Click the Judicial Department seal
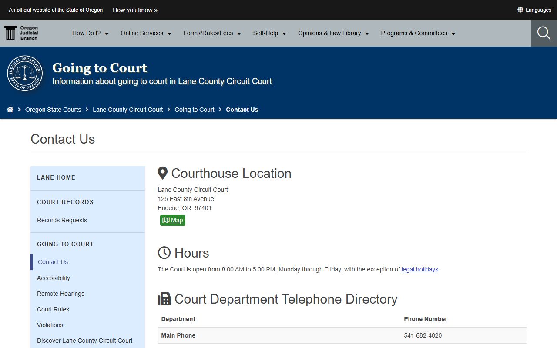Viewport: 557px width, 348px height. (x=25, y=73)
